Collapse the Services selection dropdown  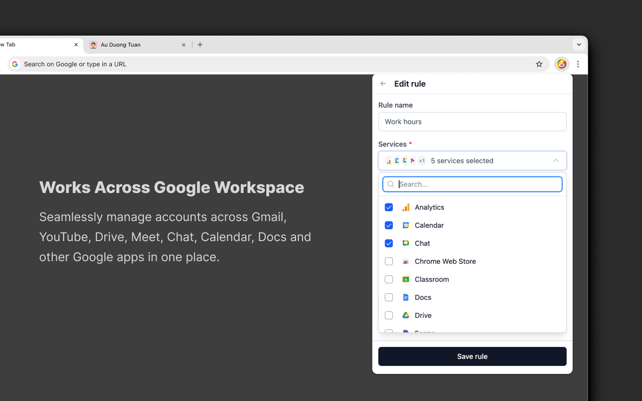click(x=556, y=160)
